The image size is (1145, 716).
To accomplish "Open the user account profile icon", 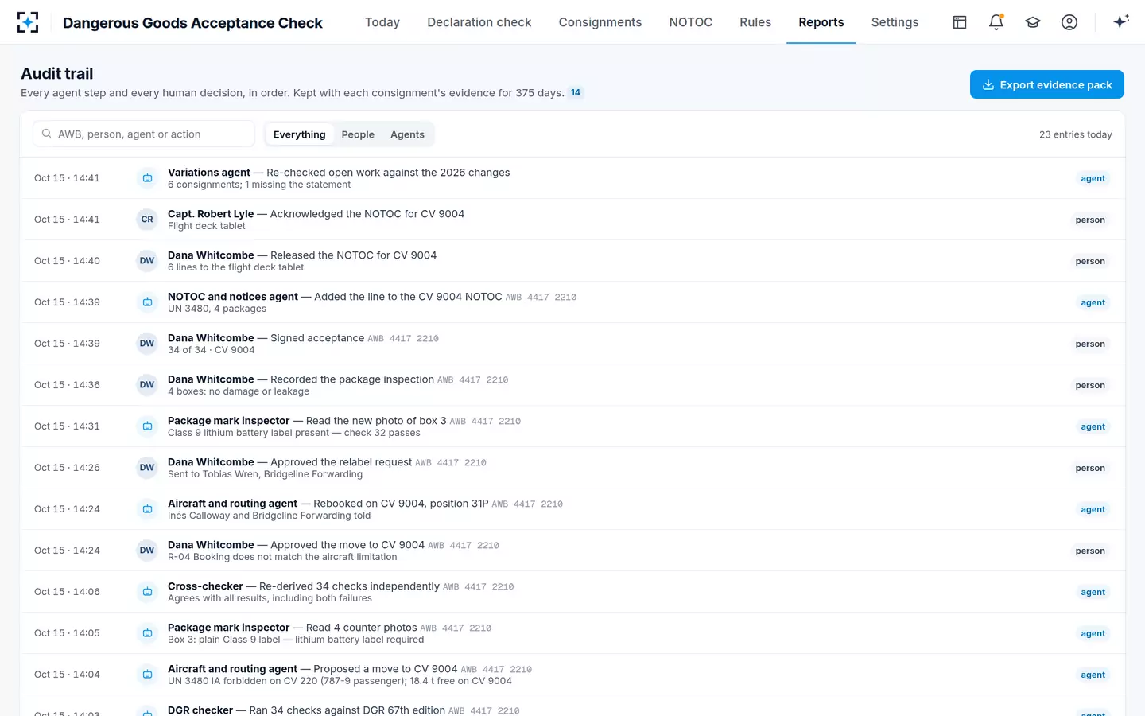I will tap(1069, 22).
